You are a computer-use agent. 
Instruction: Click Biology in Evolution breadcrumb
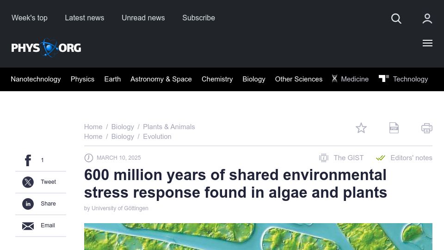123,136
